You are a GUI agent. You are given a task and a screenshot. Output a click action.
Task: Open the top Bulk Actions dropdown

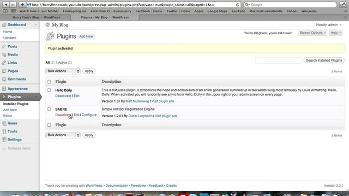click(x=63, y=71)
